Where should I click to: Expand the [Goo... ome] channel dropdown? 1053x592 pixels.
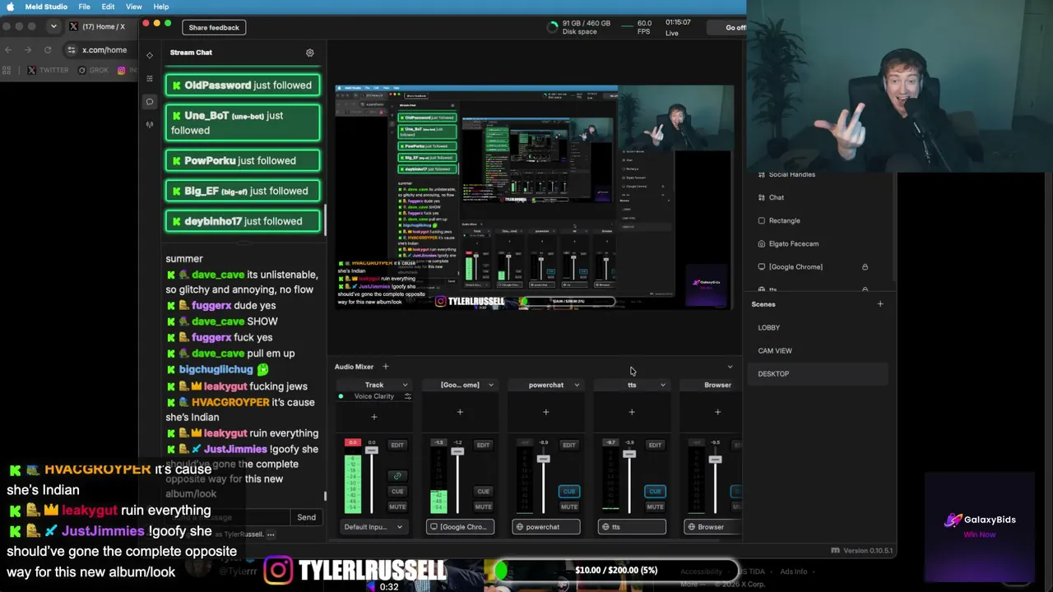(x=491, y=385)
